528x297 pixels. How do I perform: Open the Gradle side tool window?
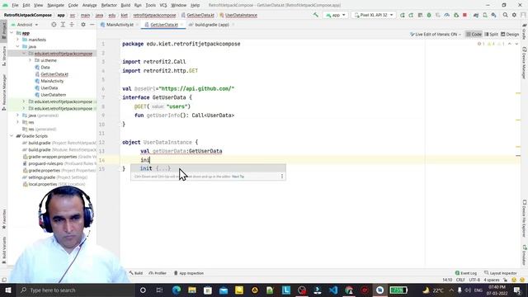tap(525, 31)
